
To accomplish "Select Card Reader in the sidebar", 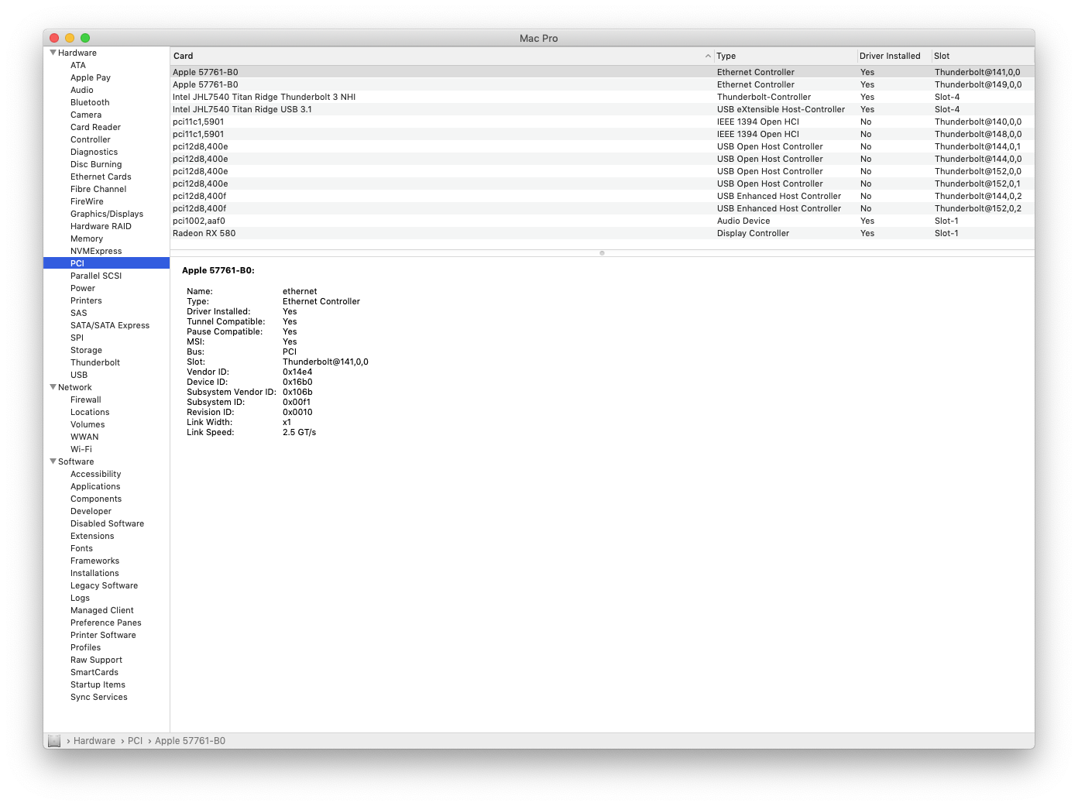I will click(x=96, y=127).
